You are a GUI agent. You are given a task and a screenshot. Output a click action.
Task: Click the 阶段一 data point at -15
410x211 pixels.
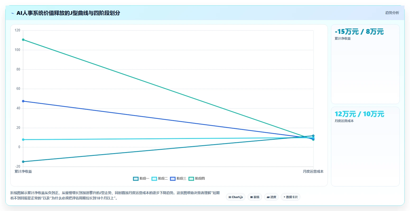pyautogui.click(x=23, y=162)
